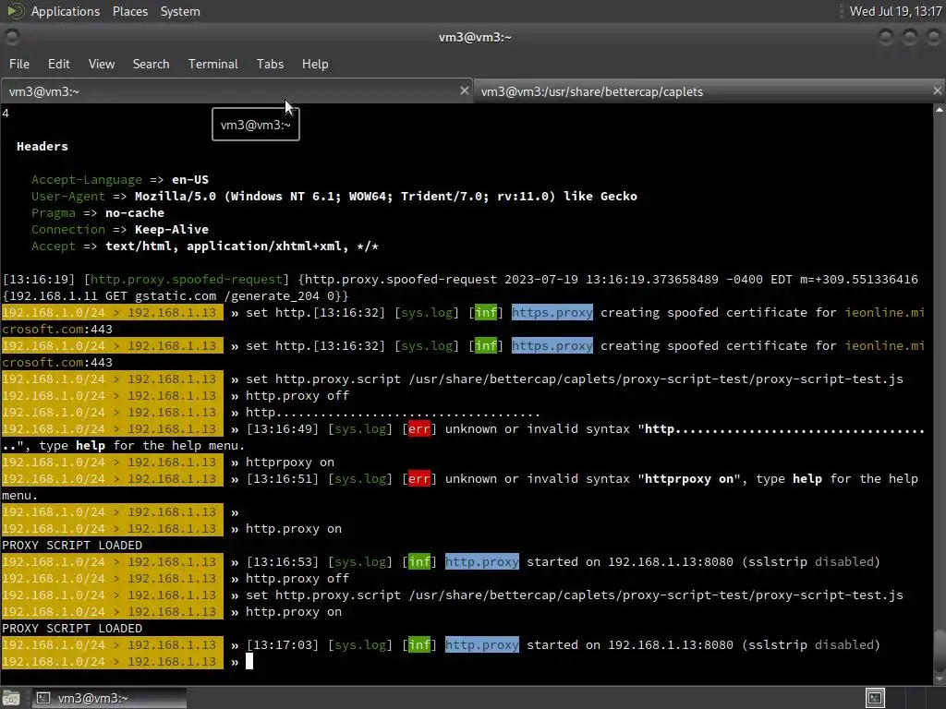Open the Terminal menu

(213, 64)
